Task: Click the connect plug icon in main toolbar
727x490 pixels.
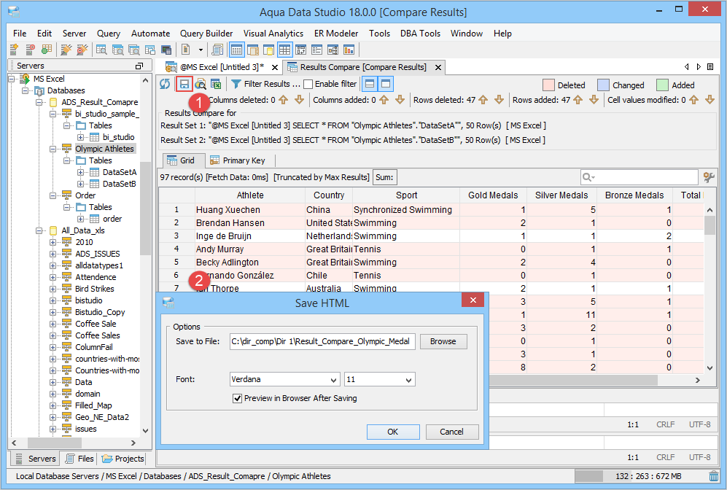Action: coord(66,50)
